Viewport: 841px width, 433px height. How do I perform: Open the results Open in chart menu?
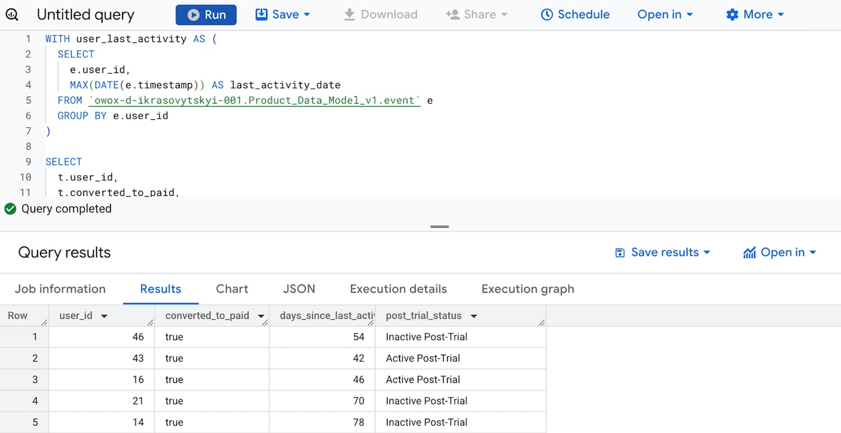tap(779, 253)
